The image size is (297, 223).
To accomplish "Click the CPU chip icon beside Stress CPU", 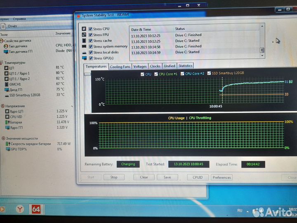I will pyautogui.click(x=84, y=29).
